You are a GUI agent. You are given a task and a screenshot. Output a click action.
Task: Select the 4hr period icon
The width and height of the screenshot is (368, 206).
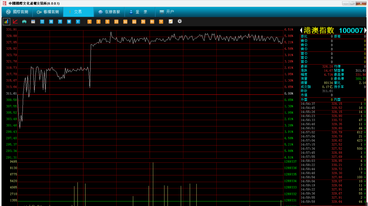coord(152,21)
